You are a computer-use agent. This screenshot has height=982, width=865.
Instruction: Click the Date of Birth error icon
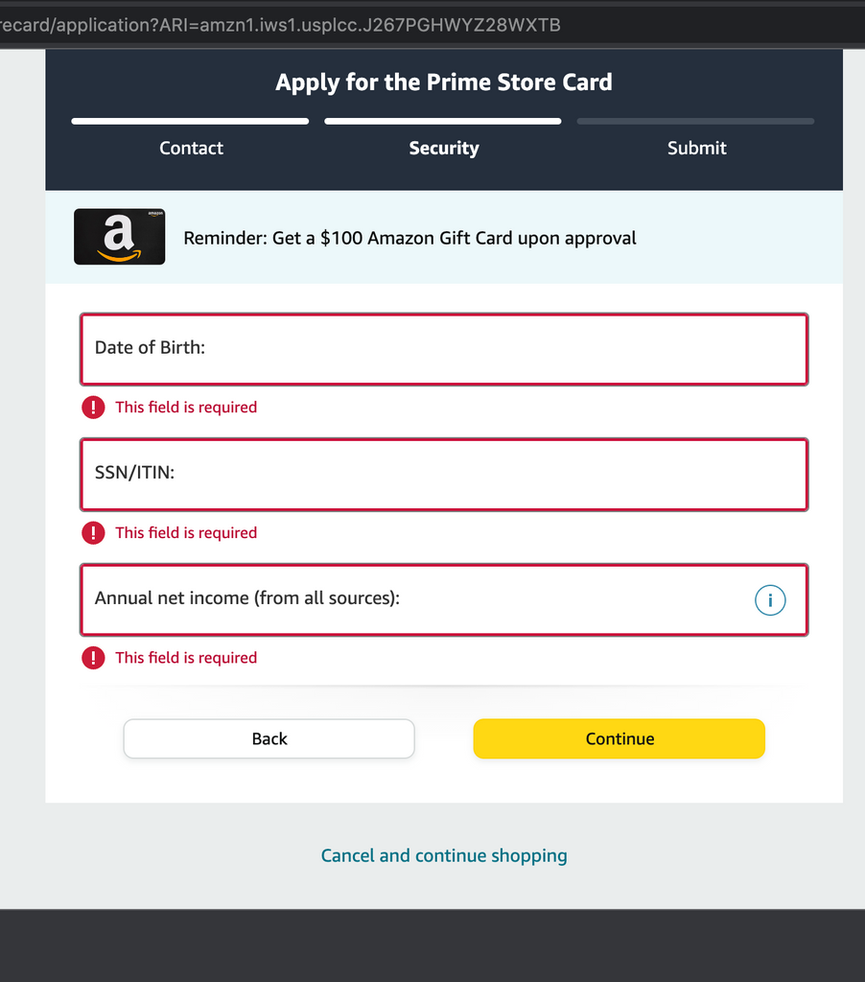pyautogui.click(x=93, y=407)
